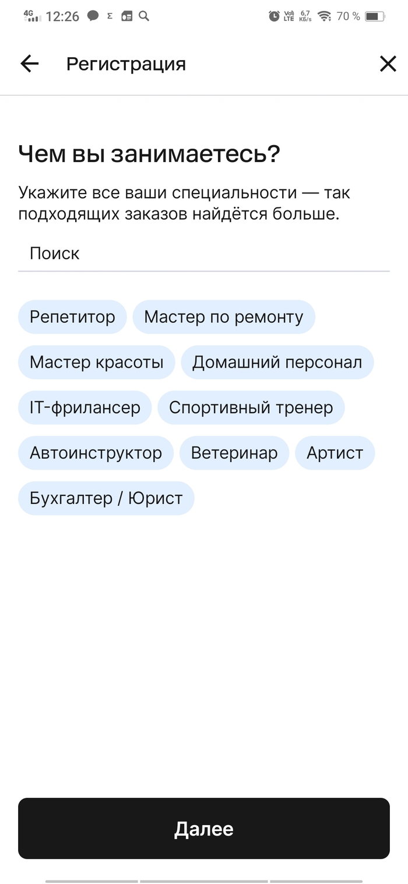
Task: Choose the Мастер красоты chip
Action: (96, 362)
